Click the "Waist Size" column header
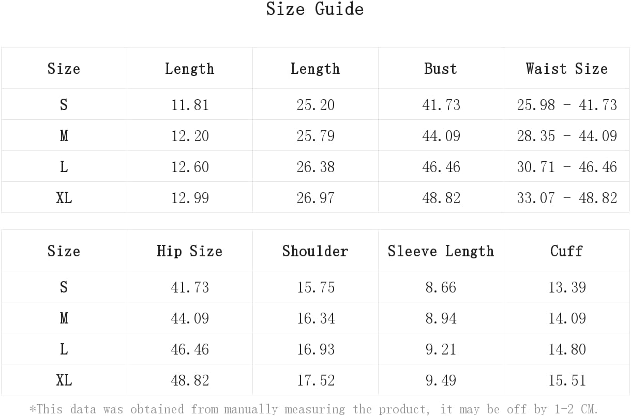The image size is (631, 416). [567, 69]
